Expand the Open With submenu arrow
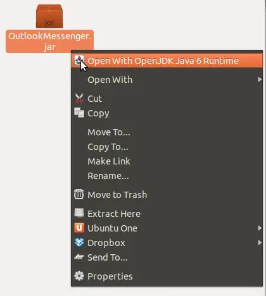The image size is (266, 296). 260,80
